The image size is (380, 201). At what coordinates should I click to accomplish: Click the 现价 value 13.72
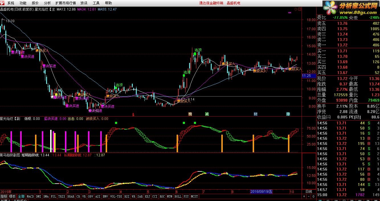tap(342, 78)
